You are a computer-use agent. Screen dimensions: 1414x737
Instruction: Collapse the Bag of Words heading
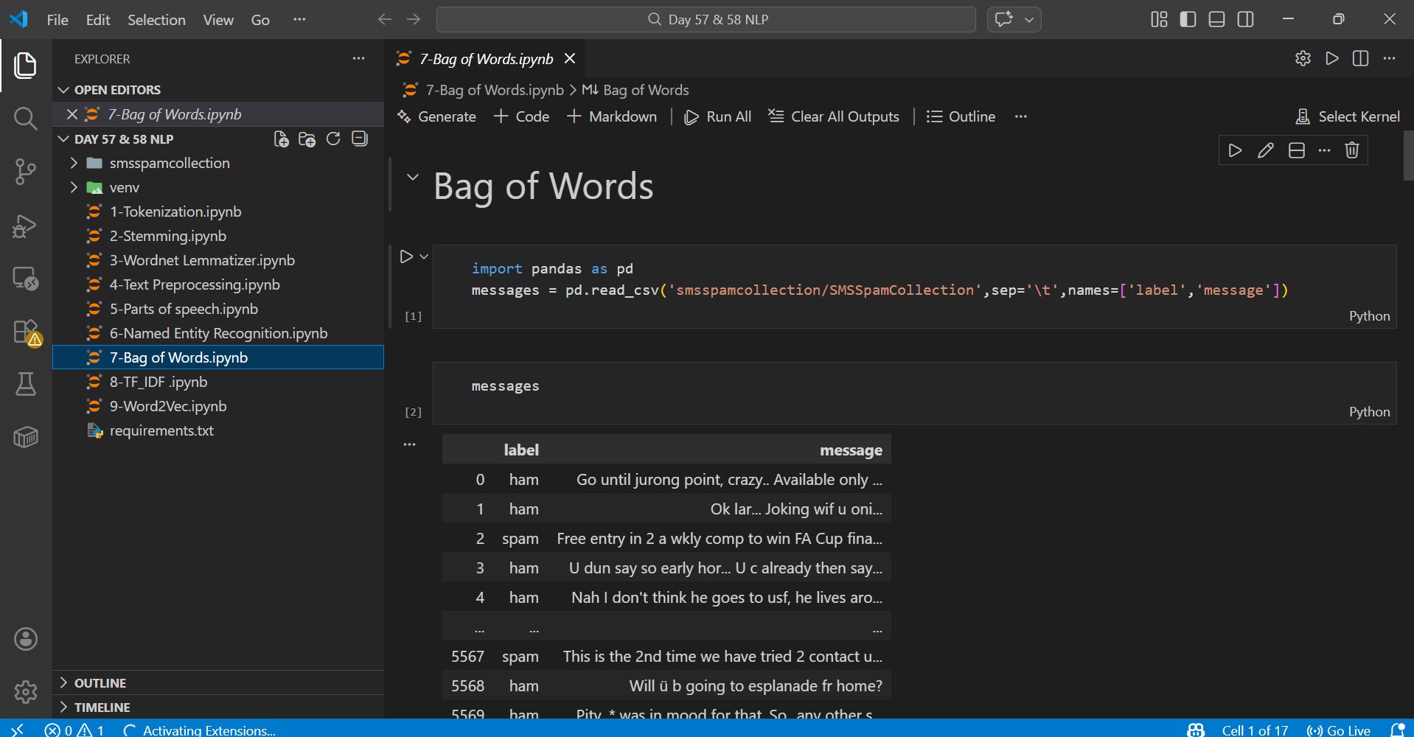[x=413, y=177]
